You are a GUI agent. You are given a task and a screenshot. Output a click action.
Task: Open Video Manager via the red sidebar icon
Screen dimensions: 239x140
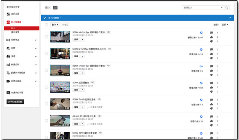(x=8, y=22)
